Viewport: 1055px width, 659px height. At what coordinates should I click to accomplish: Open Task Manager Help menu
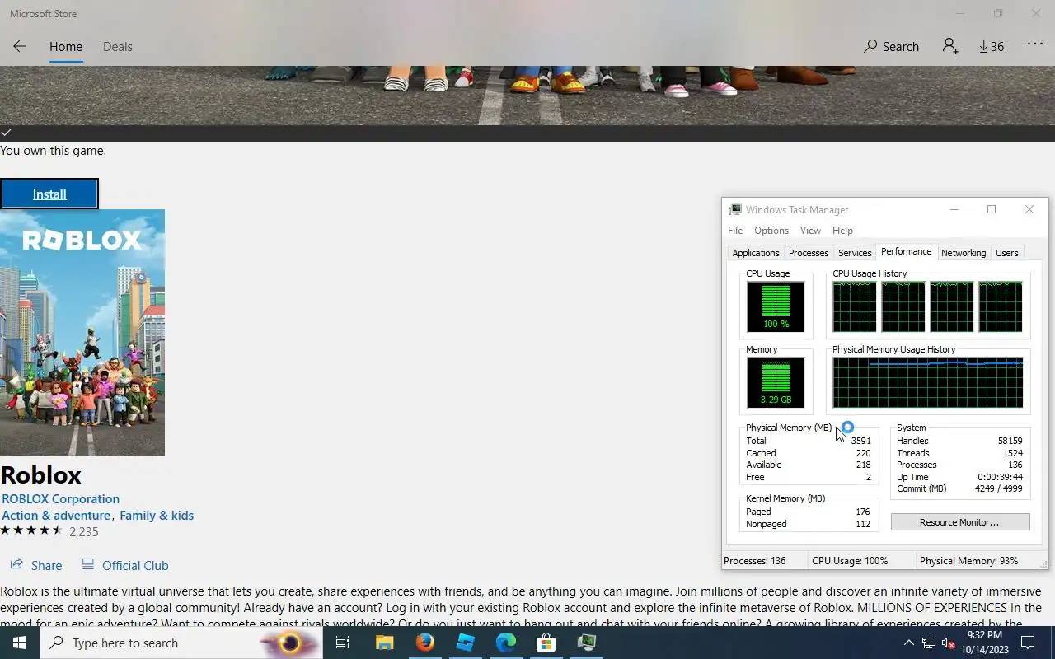[842, 231]
